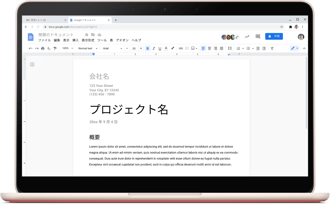This screenshot has width=330, height=204.
Task: Select the paint format tool
Action: [x=55, y=48]
